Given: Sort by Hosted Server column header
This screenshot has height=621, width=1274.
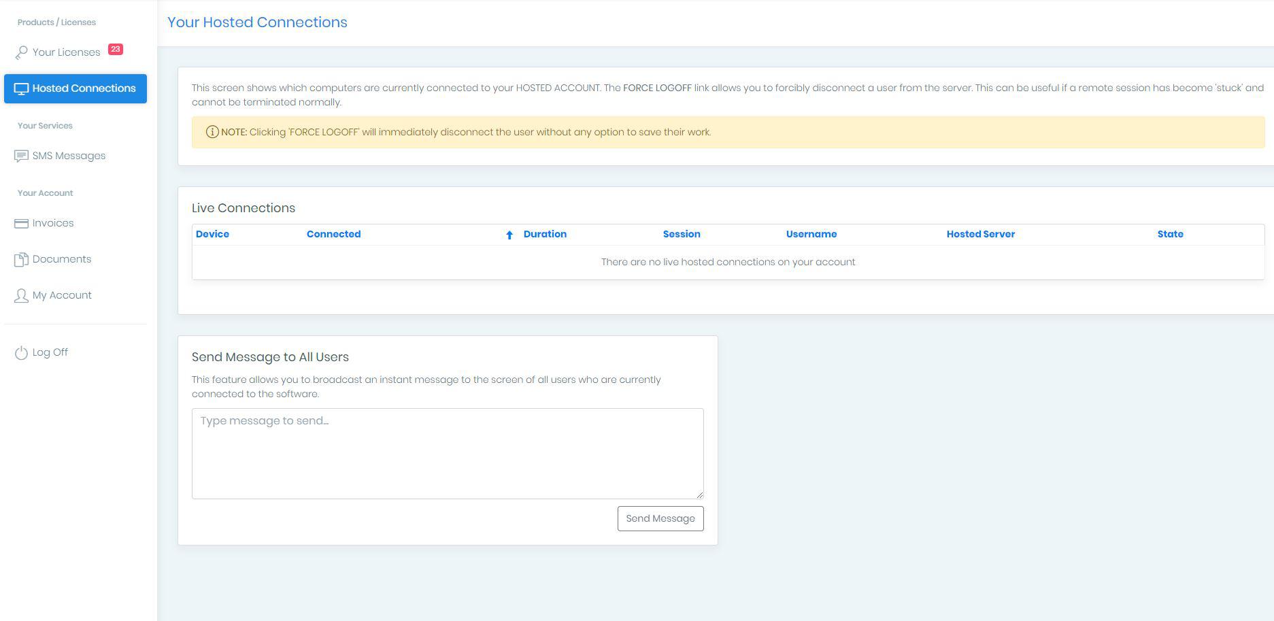Looking at the screenshot, I should pos(980,234).
